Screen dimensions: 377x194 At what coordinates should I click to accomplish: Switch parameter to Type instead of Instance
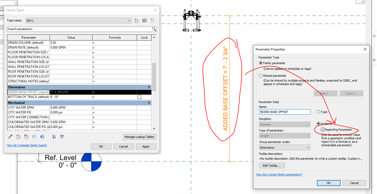[319, 112]
